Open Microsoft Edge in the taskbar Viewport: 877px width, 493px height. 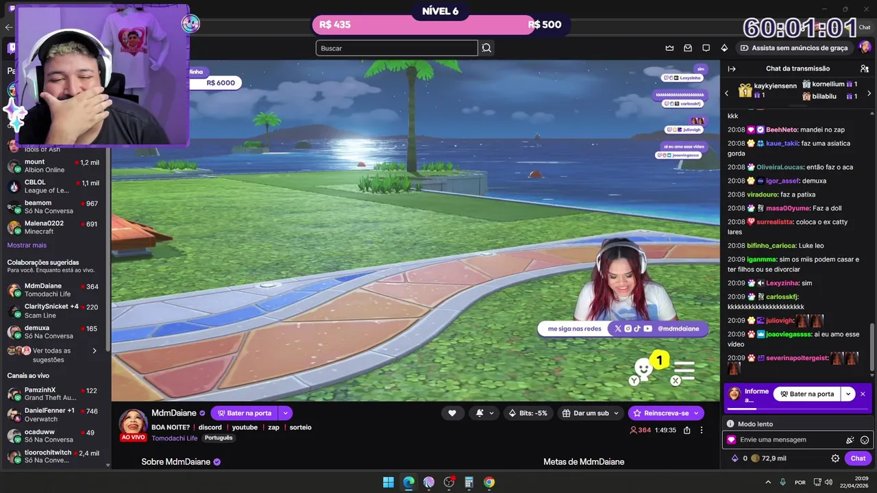point(408,482)
